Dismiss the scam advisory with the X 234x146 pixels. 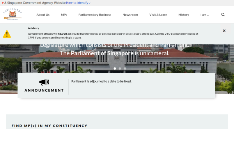(224, 31)
